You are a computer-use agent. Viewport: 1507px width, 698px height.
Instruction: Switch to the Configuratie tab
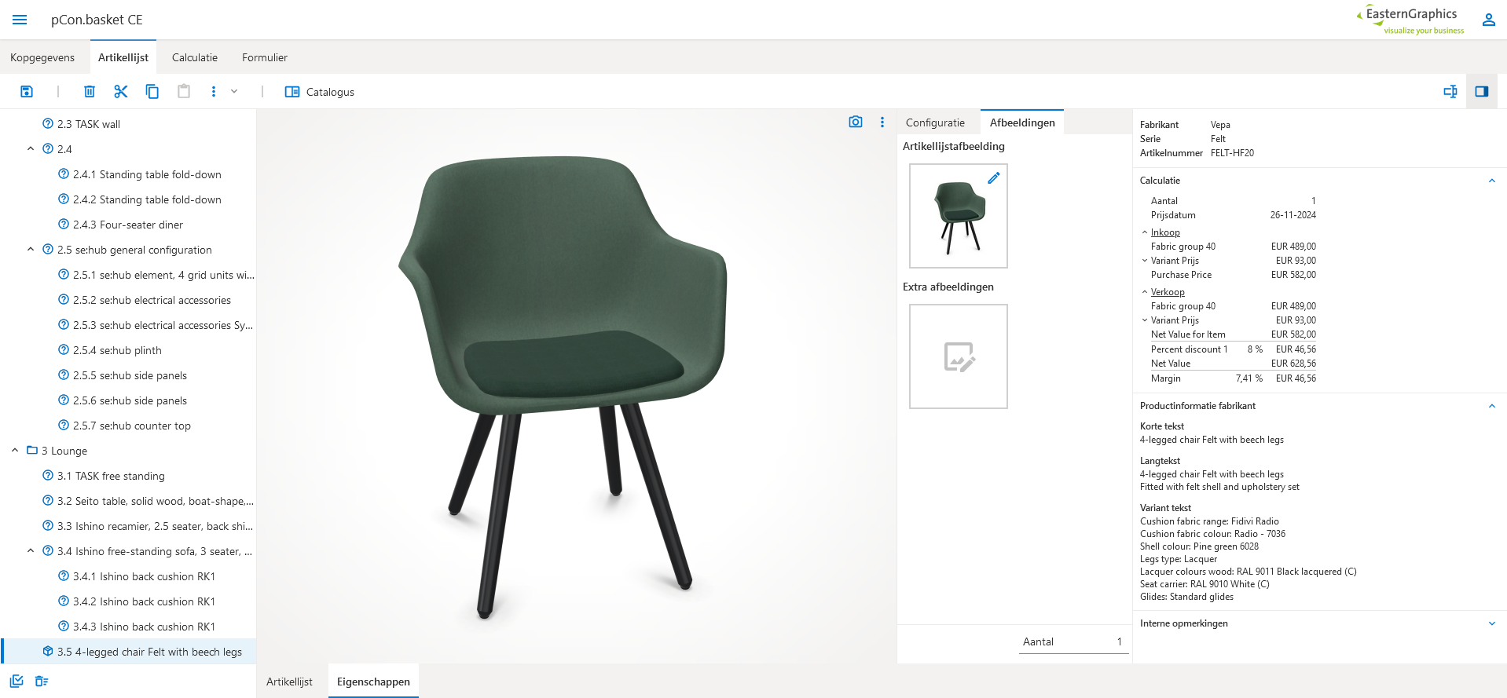click(x=935, y=122)
